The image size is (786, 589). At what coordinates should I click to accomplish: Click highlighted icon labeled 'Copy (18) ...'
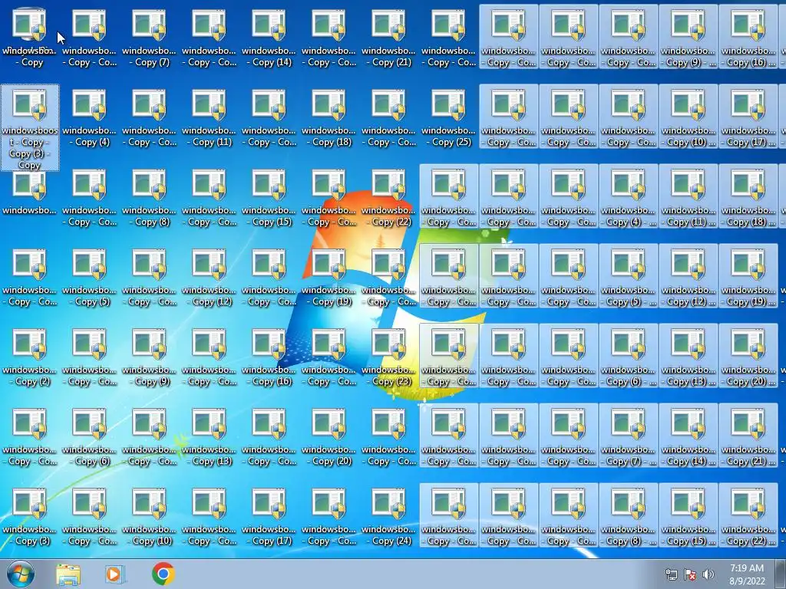point(748,197)
